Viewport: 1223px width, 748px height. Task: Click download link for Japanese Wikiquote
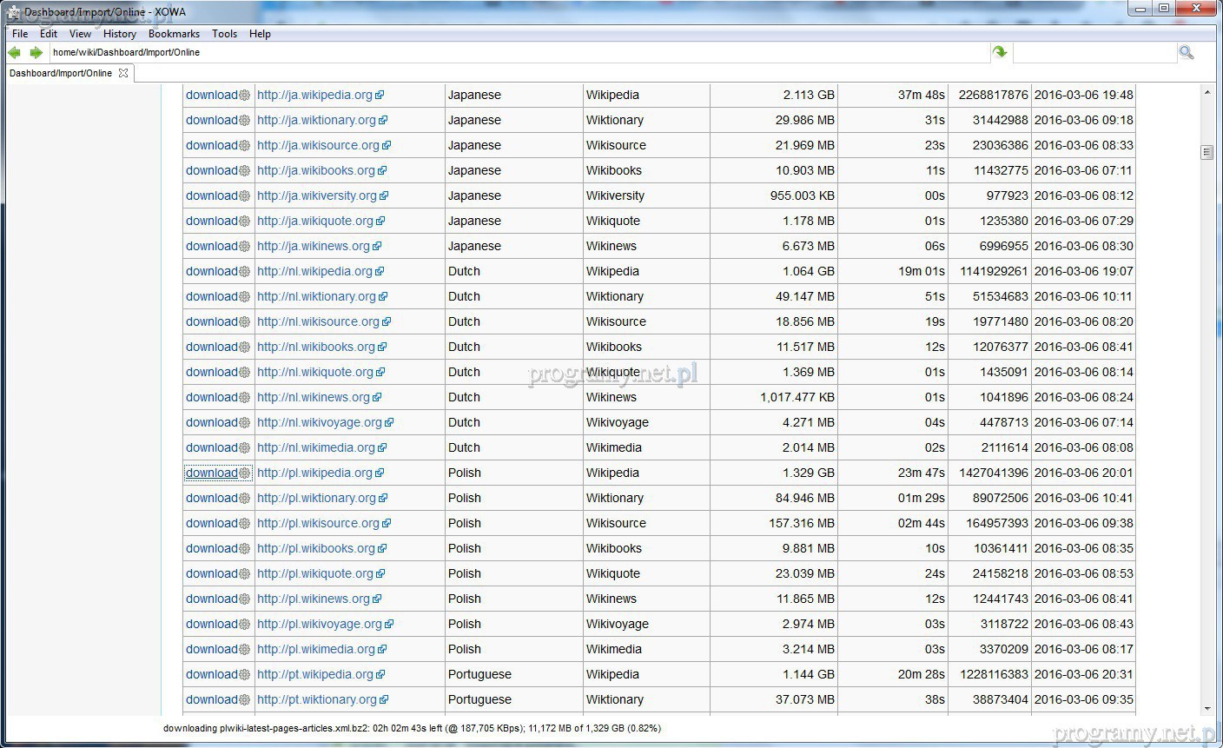[x=211, y=222]
